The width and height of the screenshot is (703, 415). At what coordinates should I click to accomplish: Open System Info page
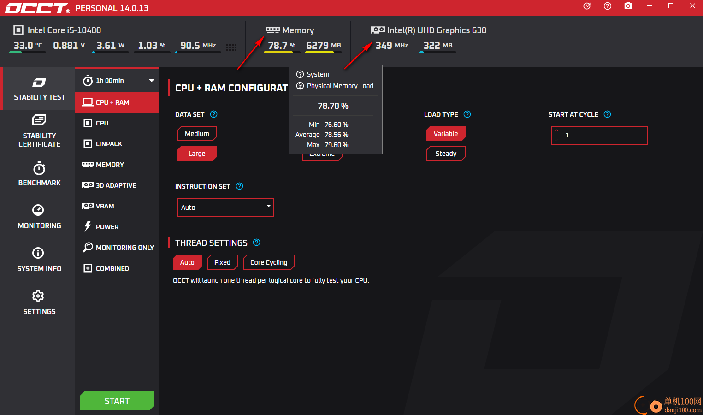point(39,260)
